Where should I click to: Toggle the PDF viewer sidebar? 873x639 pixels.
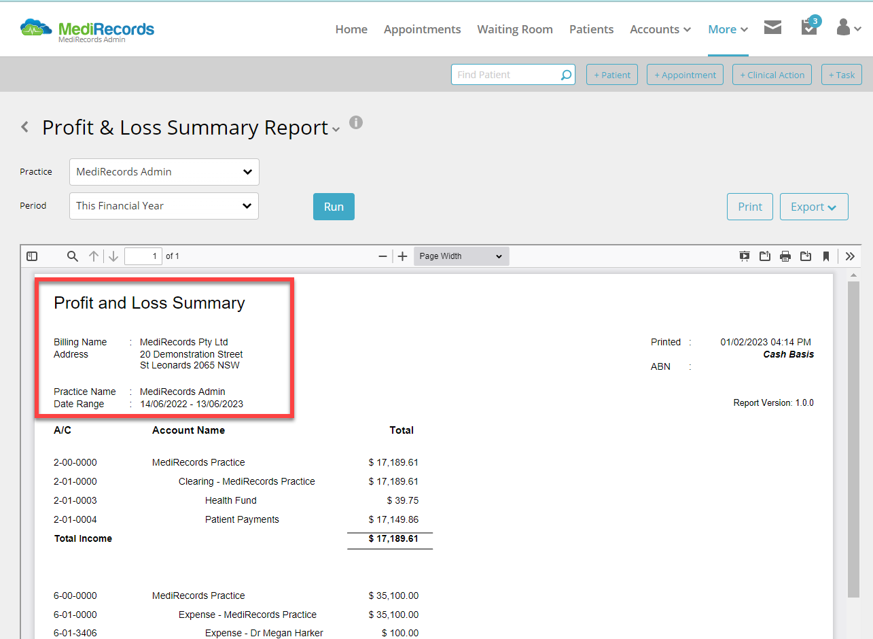32,256
